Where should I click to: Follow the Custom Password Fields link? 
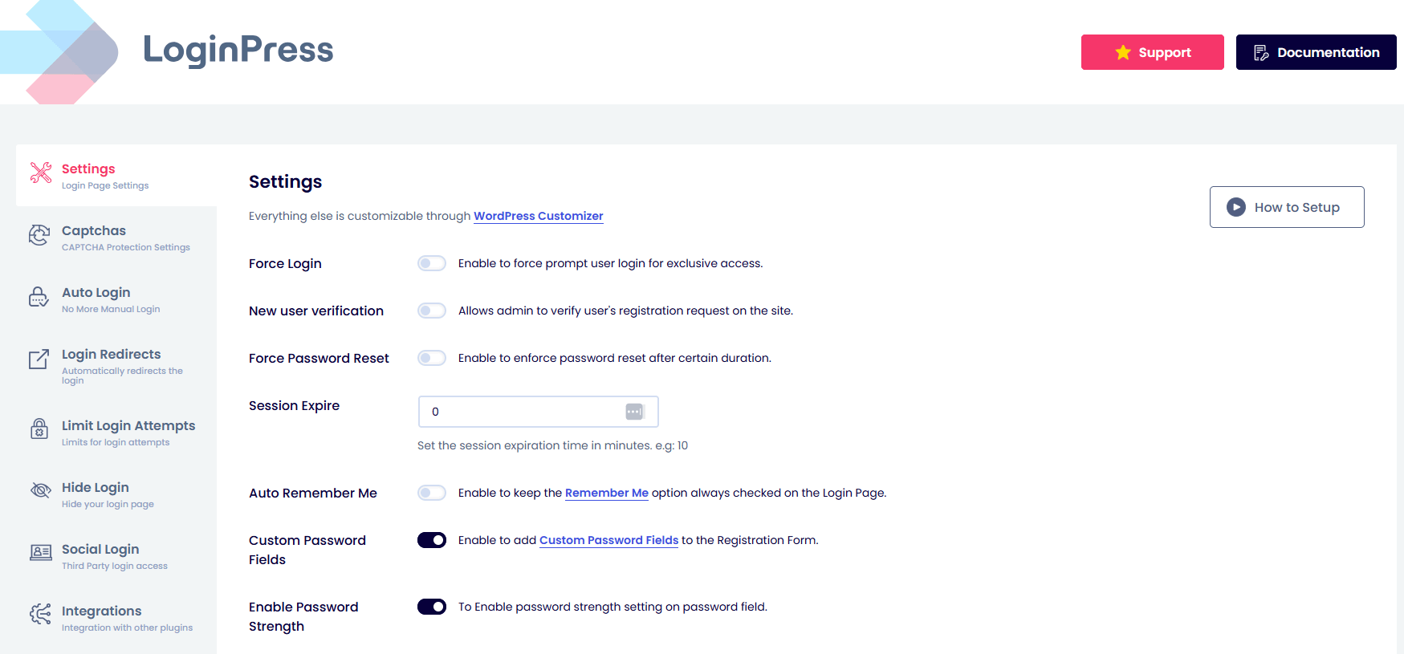pos(609,540)
